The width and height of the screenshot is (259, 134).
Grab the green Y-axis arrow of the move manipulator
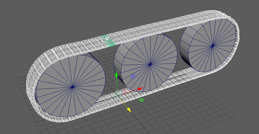[116, 74]
